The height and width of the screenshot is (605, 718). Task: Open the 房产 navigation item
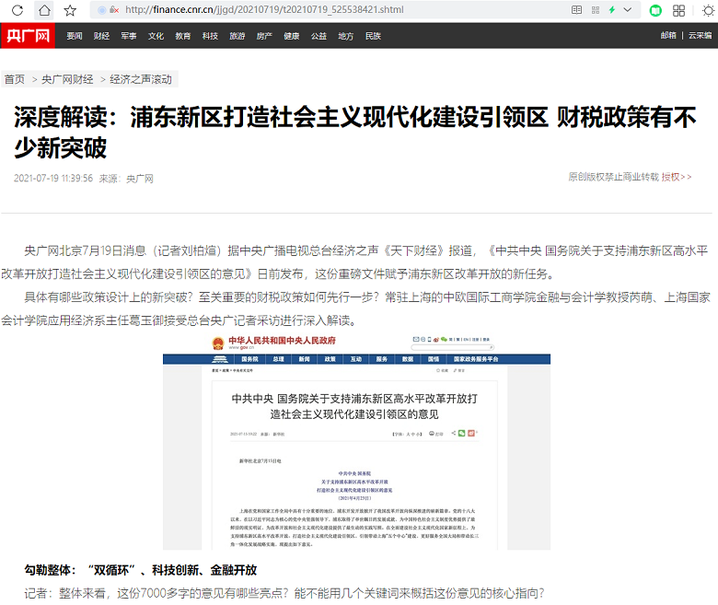pos(264,36)
